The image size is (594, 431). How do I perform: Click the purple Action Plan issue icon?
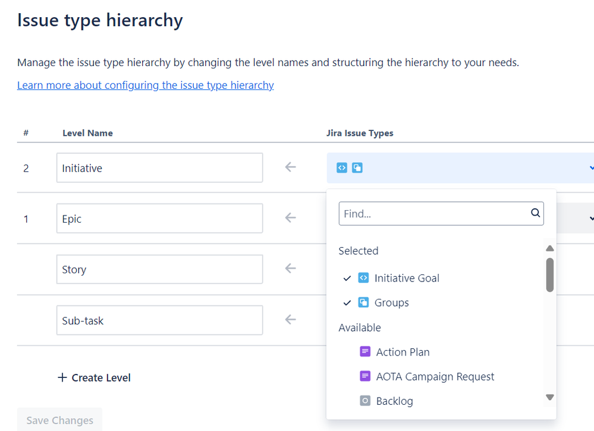tap(365, 352)
